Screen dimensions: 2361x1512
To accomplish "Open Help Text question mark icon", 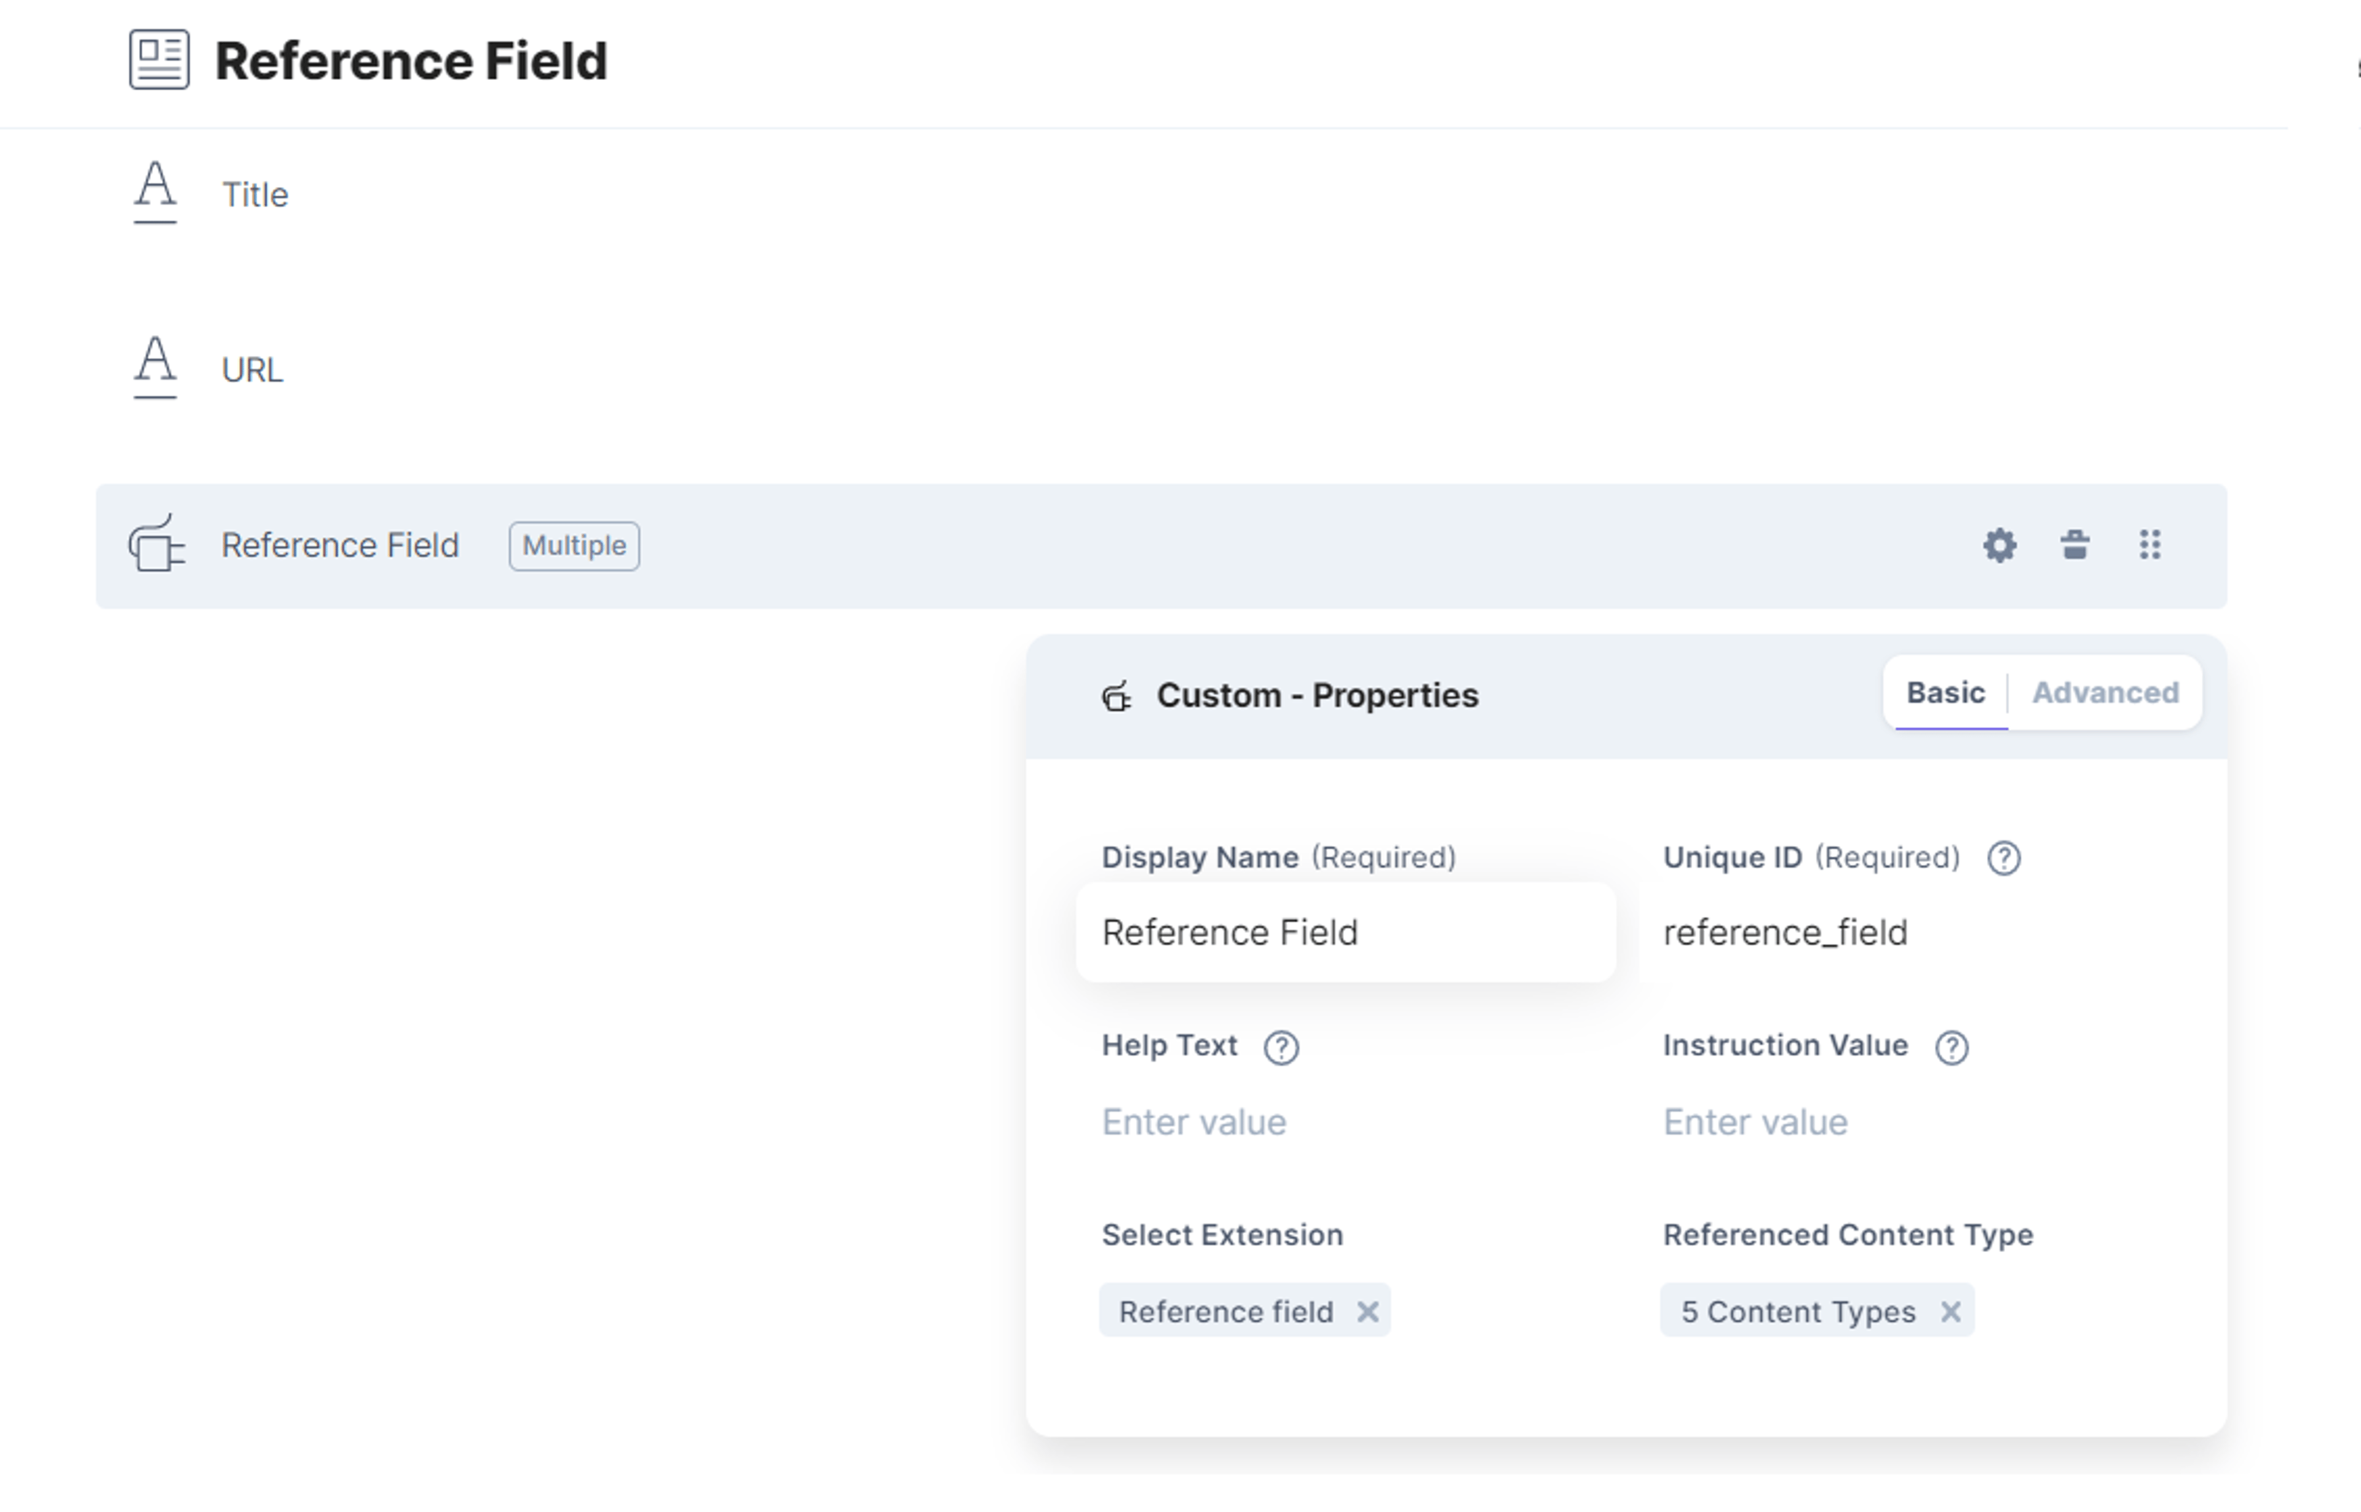I will [x=1281, y=1048].
